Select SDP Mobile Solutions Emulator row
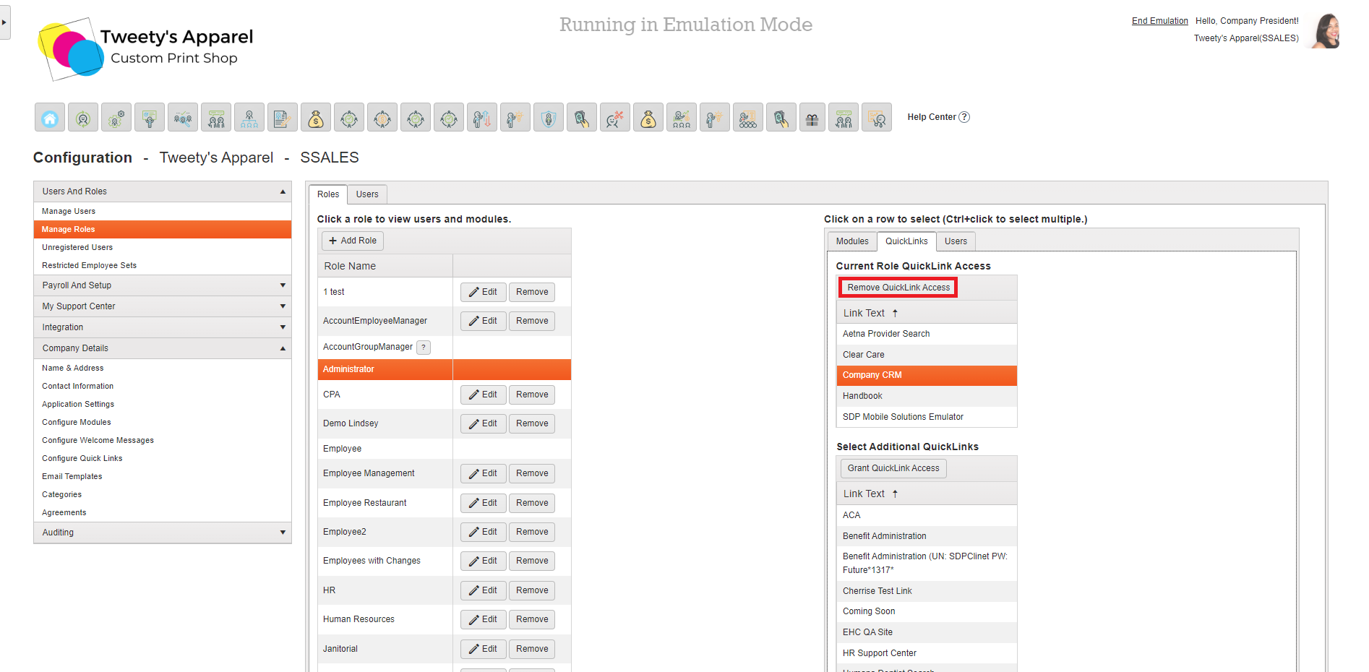 927,417
